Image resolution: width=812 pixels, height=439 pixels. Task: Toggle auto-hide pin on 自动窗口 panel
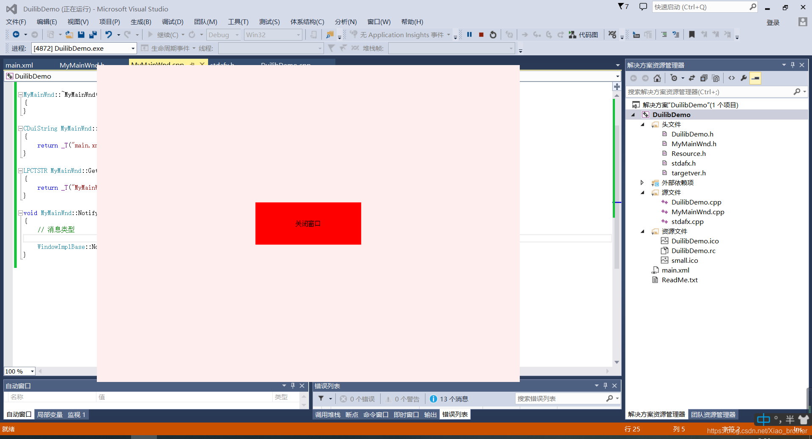293,386
